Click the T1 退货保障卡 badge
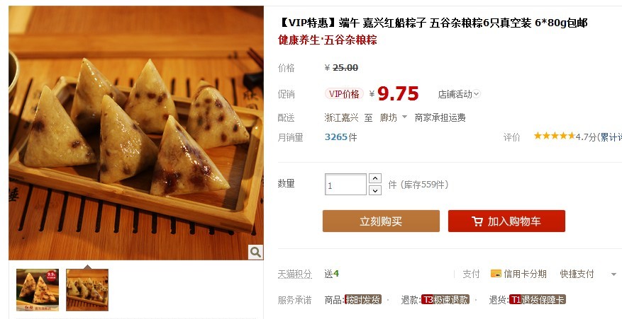Viewport: 622px width, 319px height. coord(538,300)
